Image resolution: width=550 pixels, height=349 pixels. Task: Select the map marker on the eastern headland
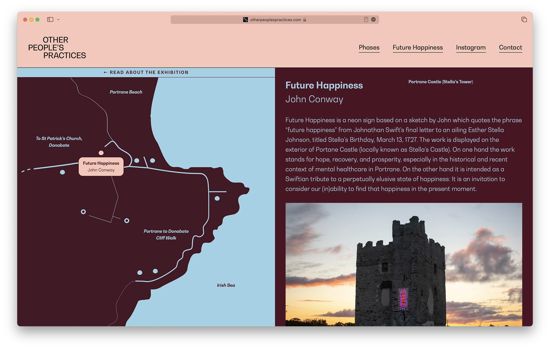coord(217,199)
